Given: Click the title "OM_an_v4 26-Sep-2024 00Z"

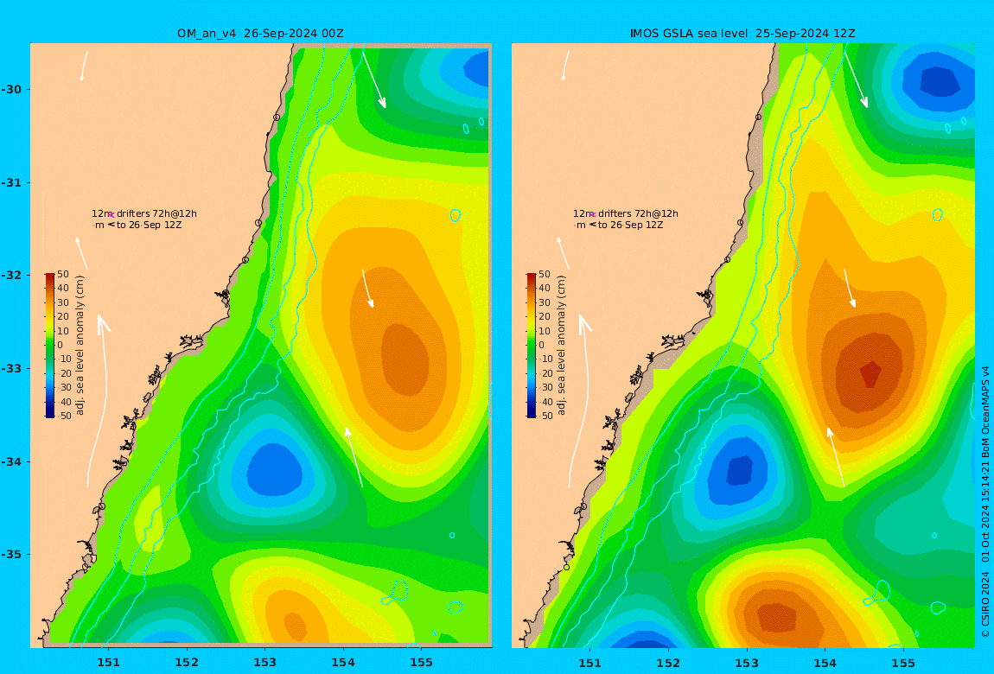Looking at the screenshot, I should (x=260, y=34).
